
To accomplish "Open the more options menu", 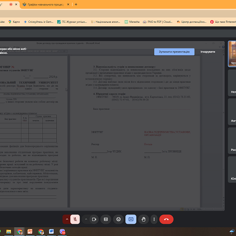I will 154,219.
